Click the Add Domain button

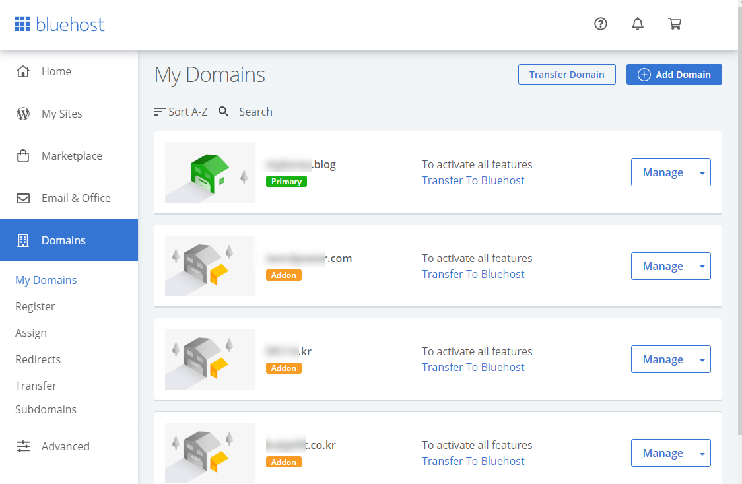tap(674, 75)
